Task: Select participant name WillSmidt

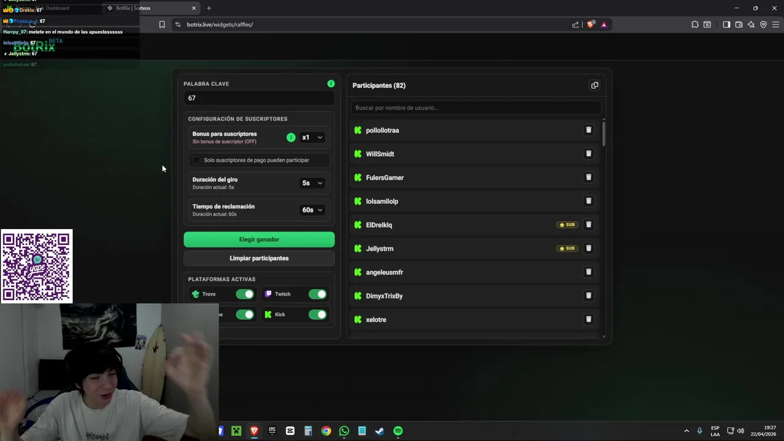Action: coord(380,154)
